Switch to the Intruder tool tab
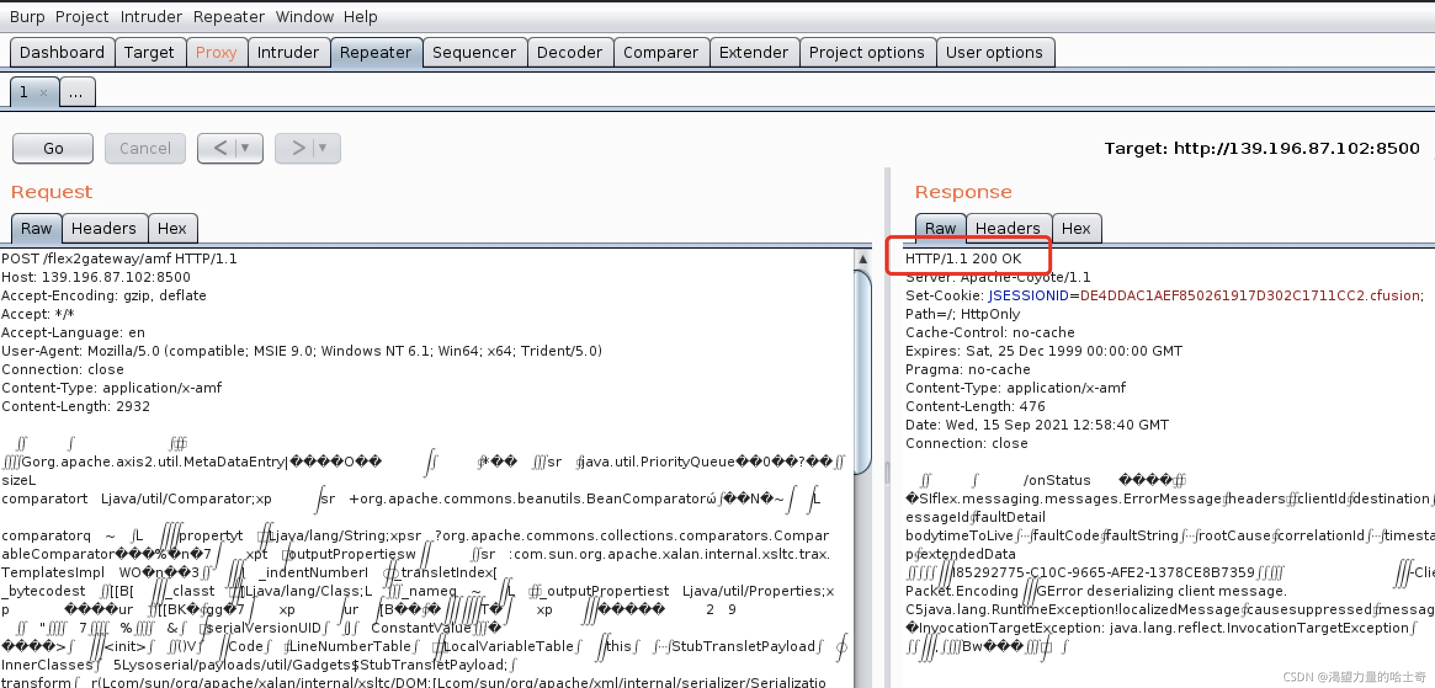Screen dimensions: 1435x688 pos(288,52)
